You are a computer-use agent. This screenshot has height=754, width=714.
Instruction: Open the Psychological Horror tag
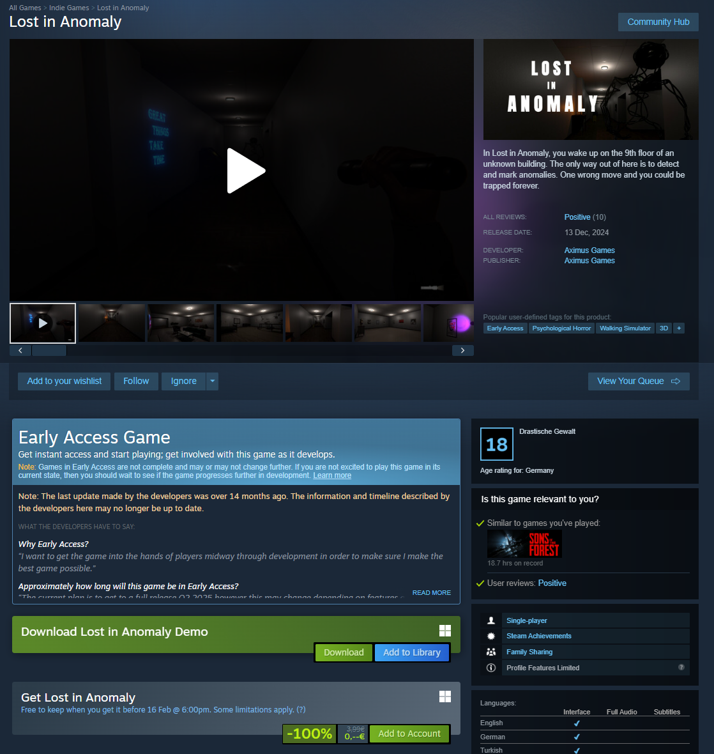(561, 328)
